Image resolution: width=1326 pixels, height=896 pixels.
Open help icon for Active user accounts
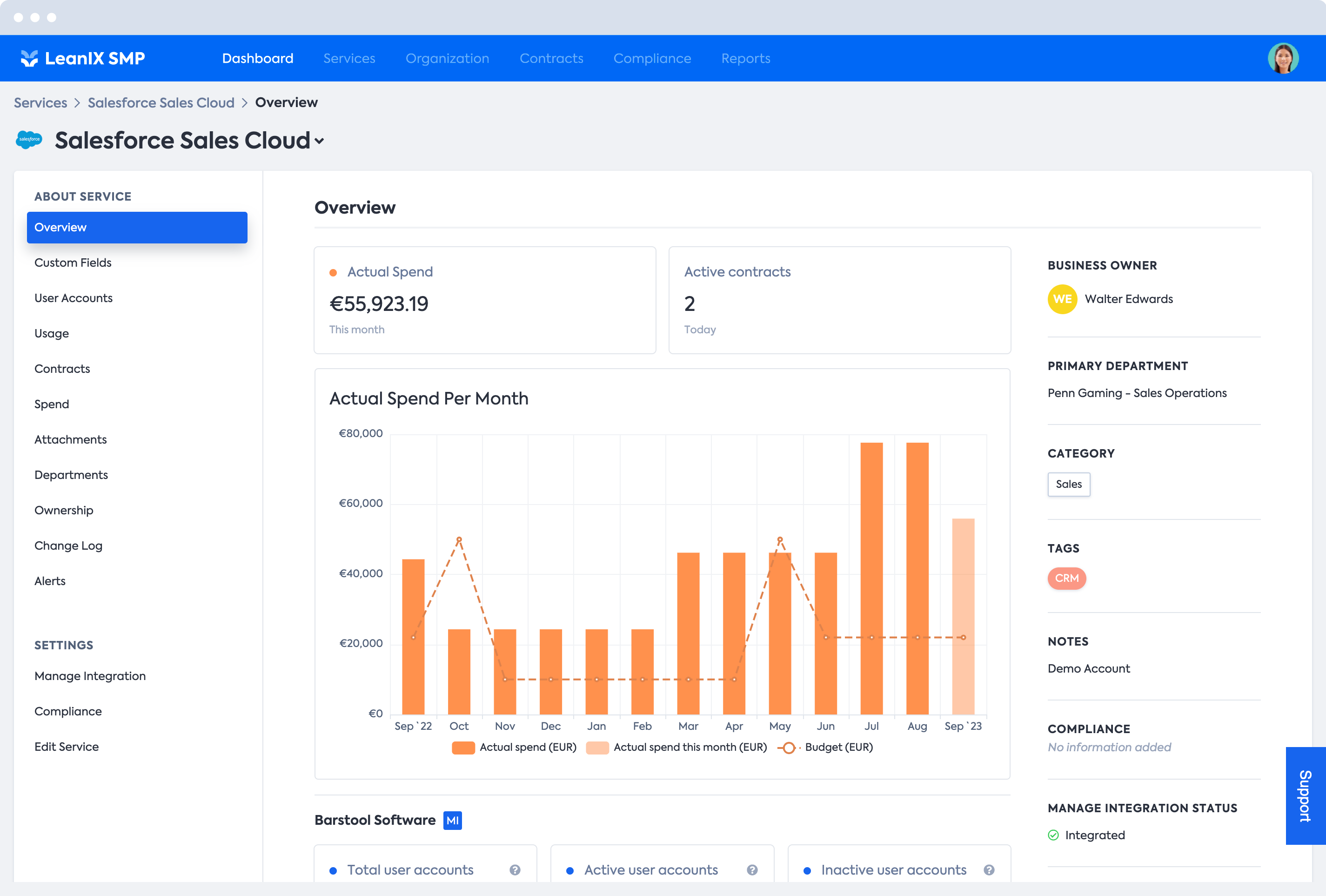coord(752,870)
